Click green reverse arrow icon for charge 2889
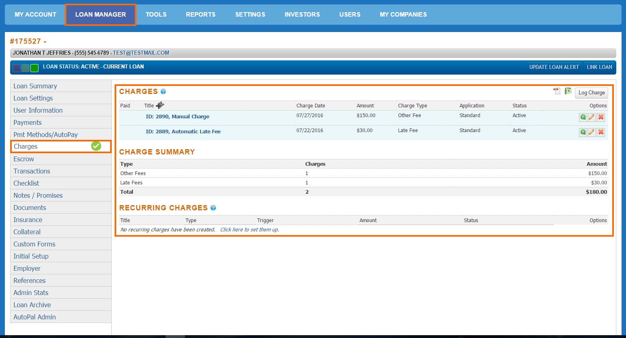 click(583, 132)
